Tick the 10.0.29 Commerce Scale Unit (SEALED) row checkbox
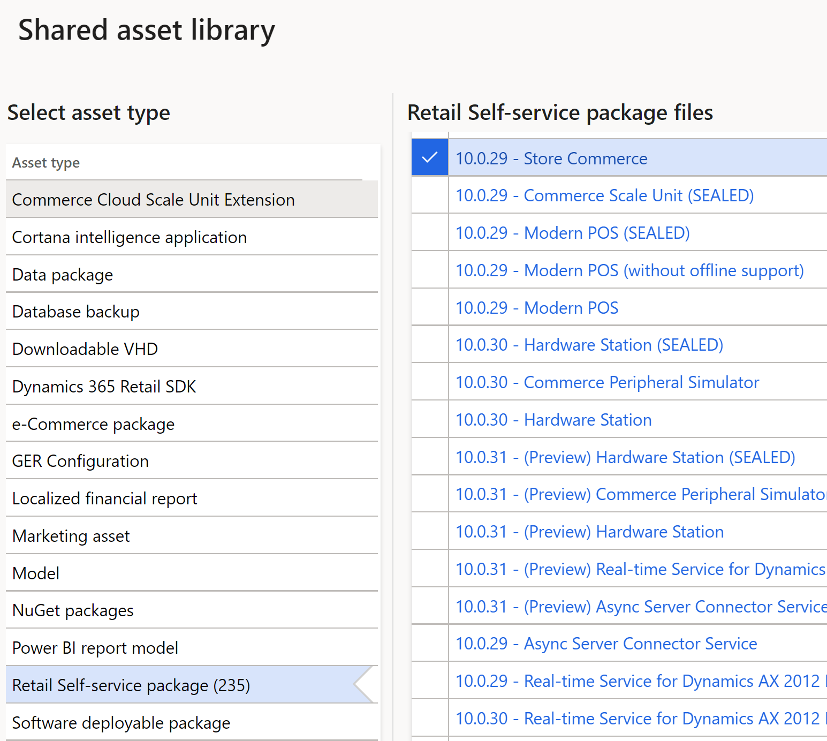The width and height of the screenshot is (827, 741). coord(430,195)
